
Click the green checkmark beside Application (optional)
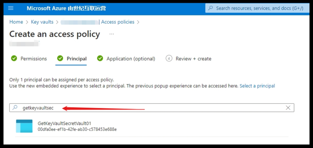[100, 59]
